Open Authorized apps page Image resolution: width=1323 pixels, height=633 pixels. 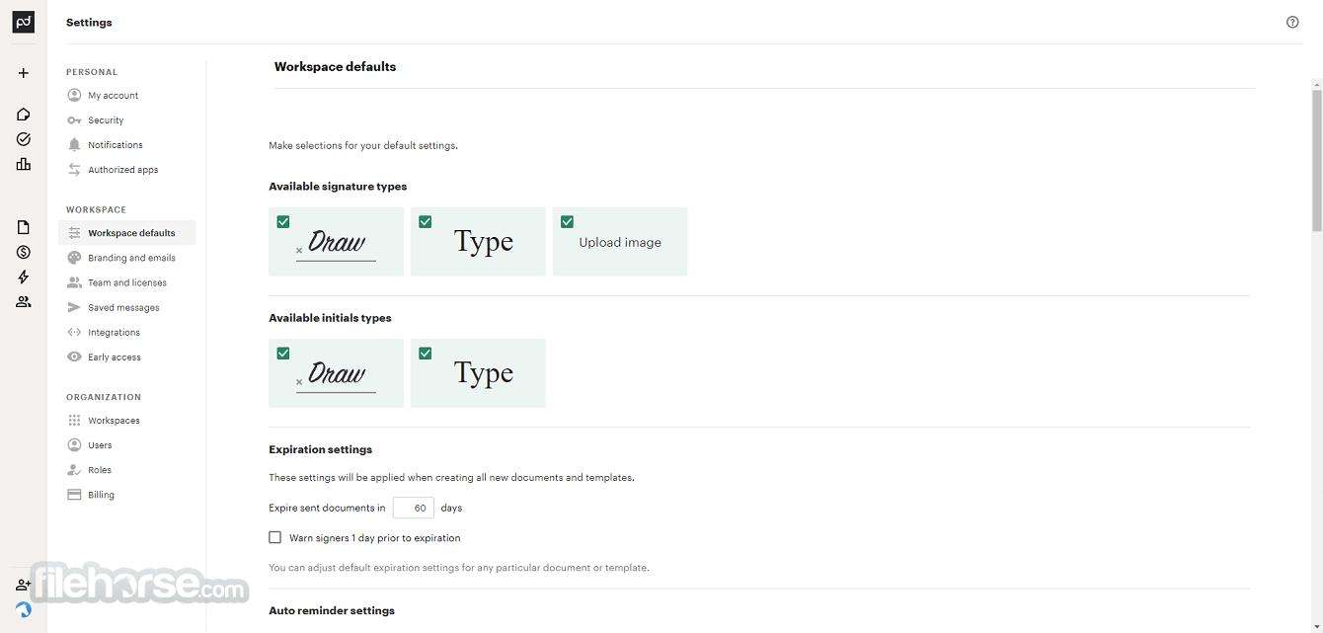point(122,170)
